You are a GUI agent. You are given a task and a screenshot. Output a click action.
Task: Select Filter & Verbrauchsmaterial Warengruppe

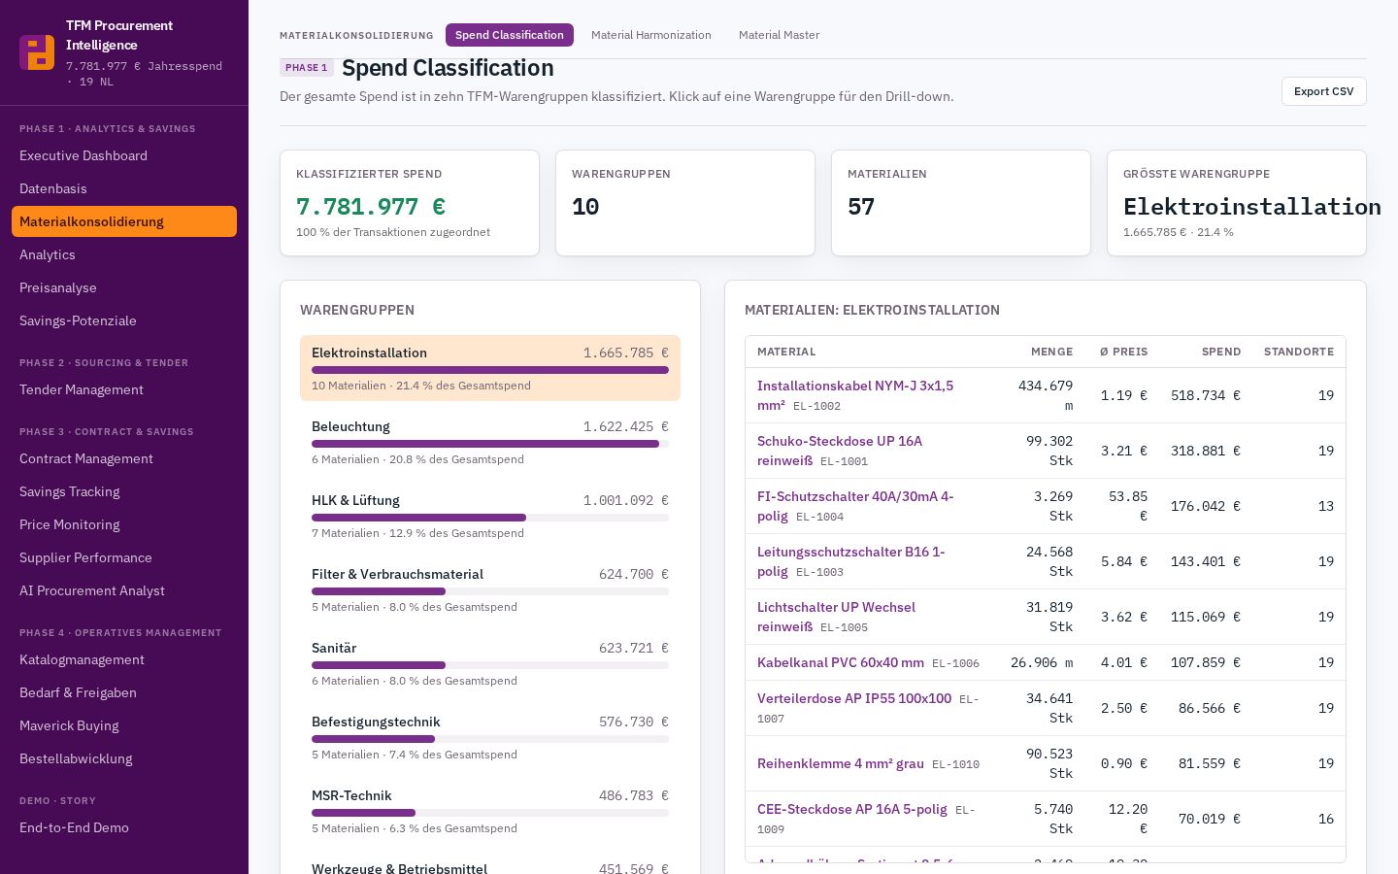(490, 589)
